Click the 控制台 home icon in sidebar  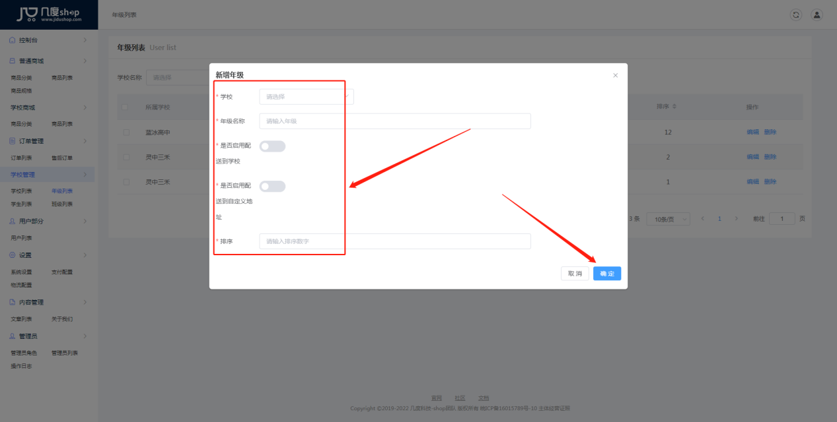(x=13, y=40)
